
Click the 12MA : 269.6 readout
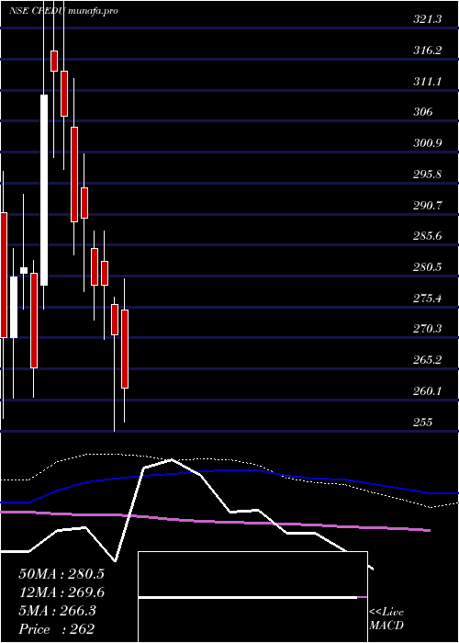[x=62, y=592]
